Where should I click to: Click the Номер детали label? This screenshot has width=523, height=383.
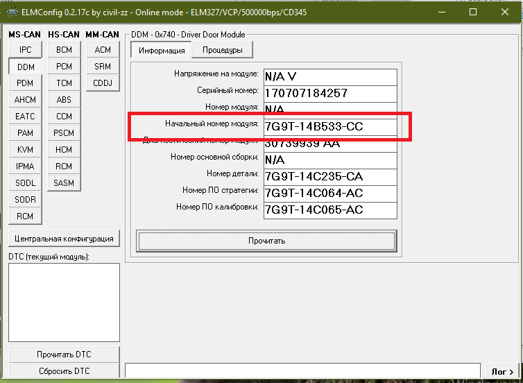(233, 173)
